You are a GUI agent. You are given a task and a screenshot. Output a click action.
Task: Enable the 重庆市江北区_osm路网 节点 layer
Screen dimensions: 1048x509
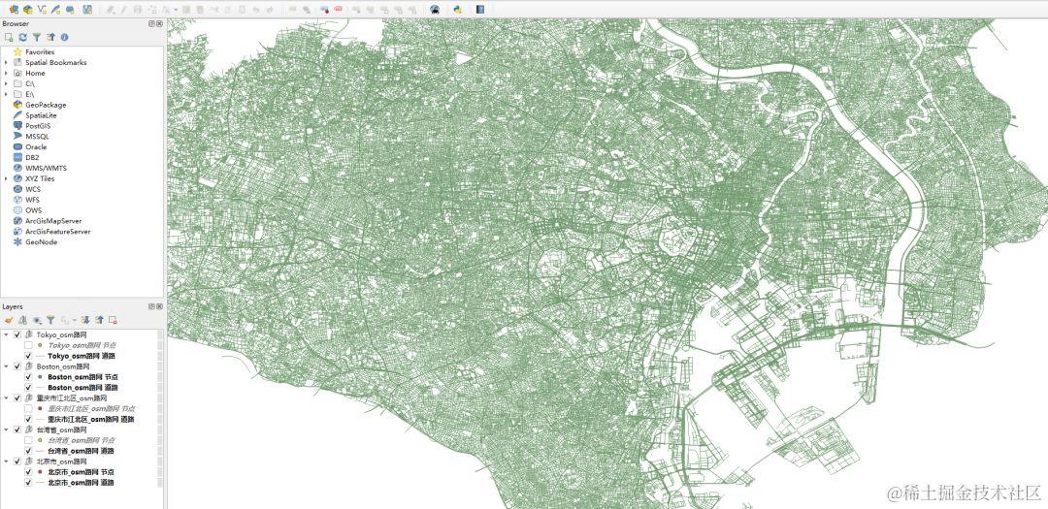[x=28, y=408]
